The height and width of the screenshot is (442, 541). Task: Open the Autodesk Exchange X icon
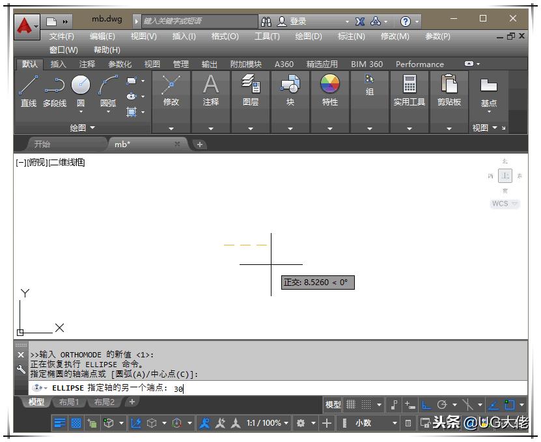click(360, 21)
